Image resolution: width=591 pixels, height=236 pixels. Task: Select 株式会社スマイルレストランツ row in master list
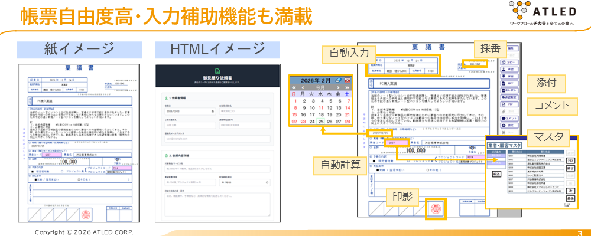(x=536, y=187)
